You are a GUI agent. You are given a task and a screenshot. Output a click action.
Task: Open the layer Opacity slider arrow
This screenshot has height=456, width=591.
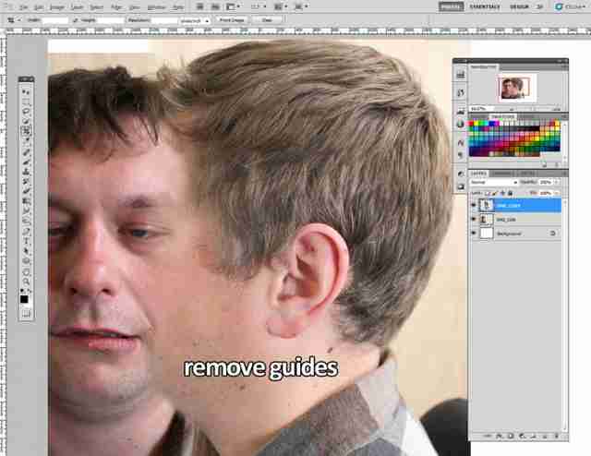[557, 182]
